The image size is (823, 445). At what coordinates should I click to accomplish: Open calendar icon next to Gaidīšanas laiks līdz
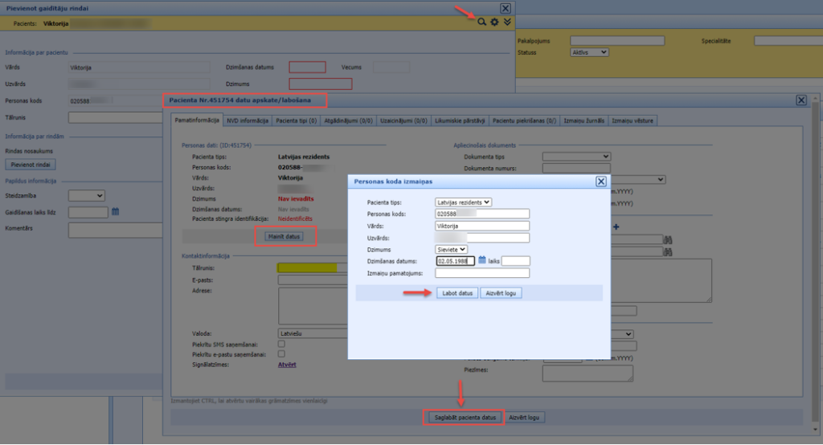(116, 212)
